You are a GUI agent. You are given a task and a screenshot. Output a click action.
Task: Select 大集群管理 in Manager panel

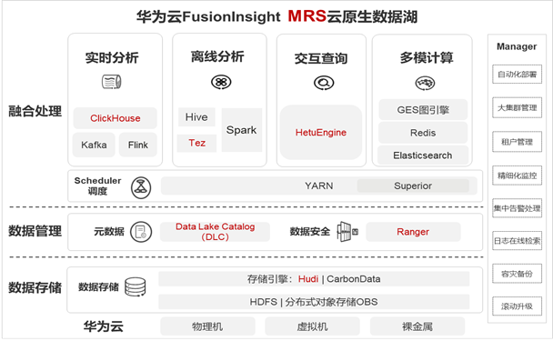point(517,107)
